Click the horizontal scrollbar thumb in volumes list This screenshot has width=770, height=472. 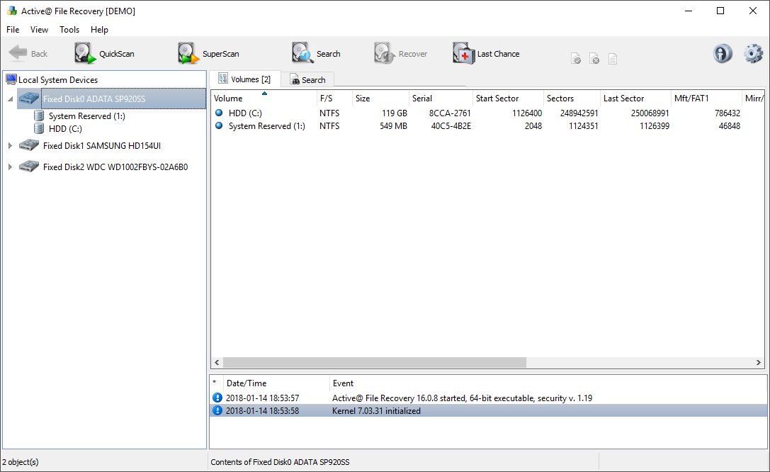pyautogui.click(x=375, y=362)
